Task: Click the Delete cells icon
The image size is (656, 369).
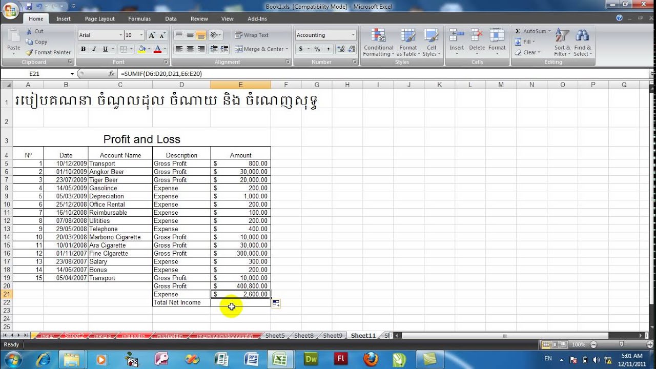Action: coord(477,35)
